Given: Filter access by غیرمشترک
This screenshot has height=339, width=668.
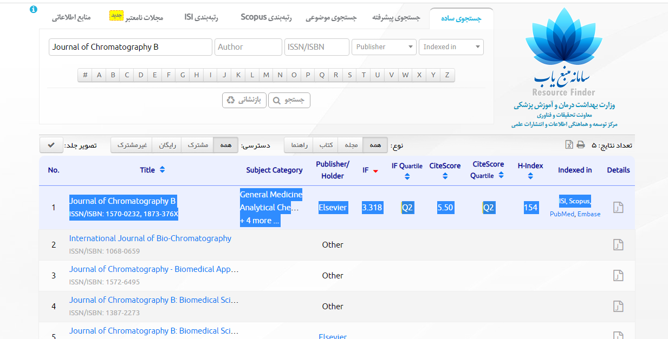Looking at the screenshot, I should pos(132,145).
